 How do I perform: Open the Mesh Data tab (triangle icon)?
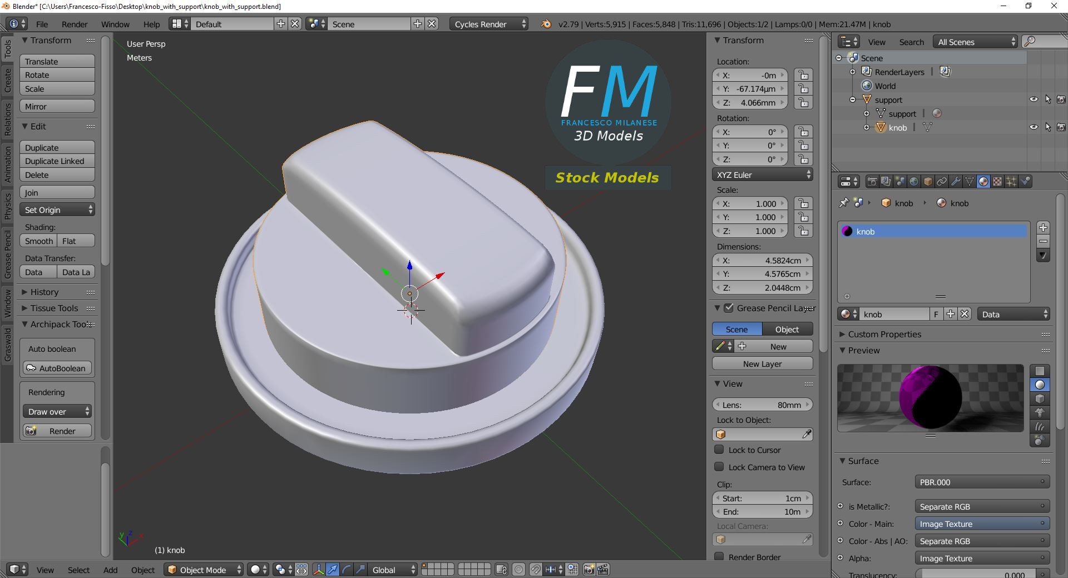coord(970,182)
